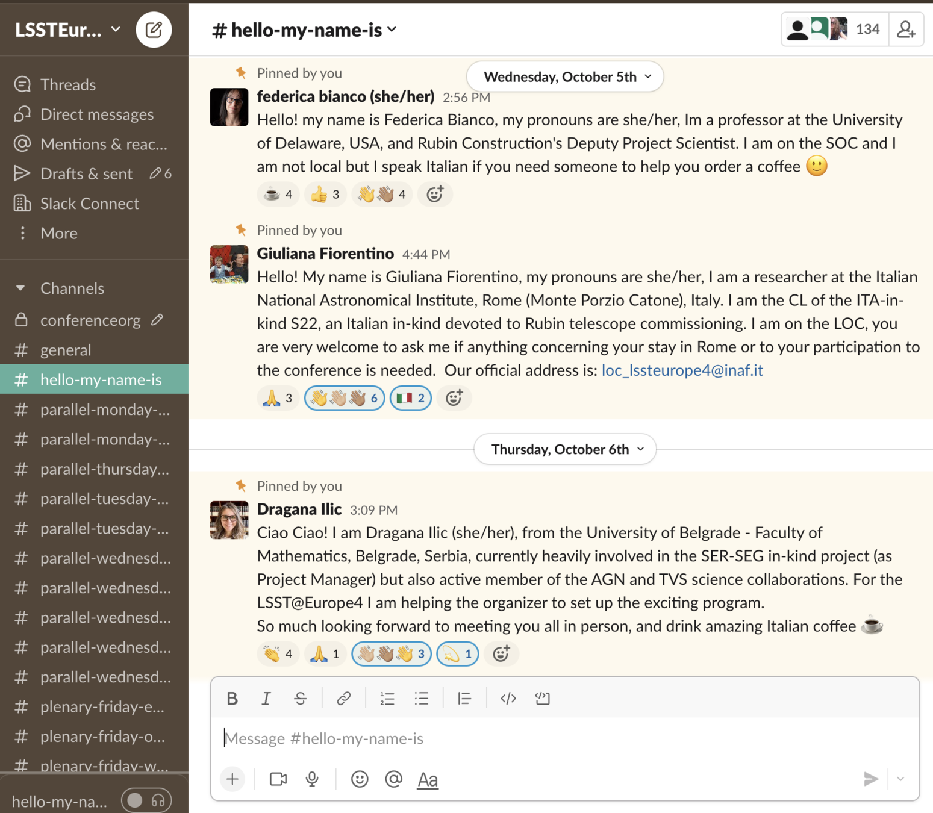This screenshot has height=813, width=933.
Task: Open the #parallel-thursday... channel
Action: pyautogui.click(x=94, y=469)
